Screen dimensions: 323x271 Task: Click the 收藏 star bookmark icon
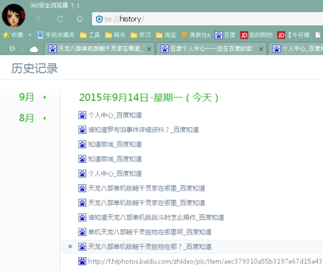point(6,35)
